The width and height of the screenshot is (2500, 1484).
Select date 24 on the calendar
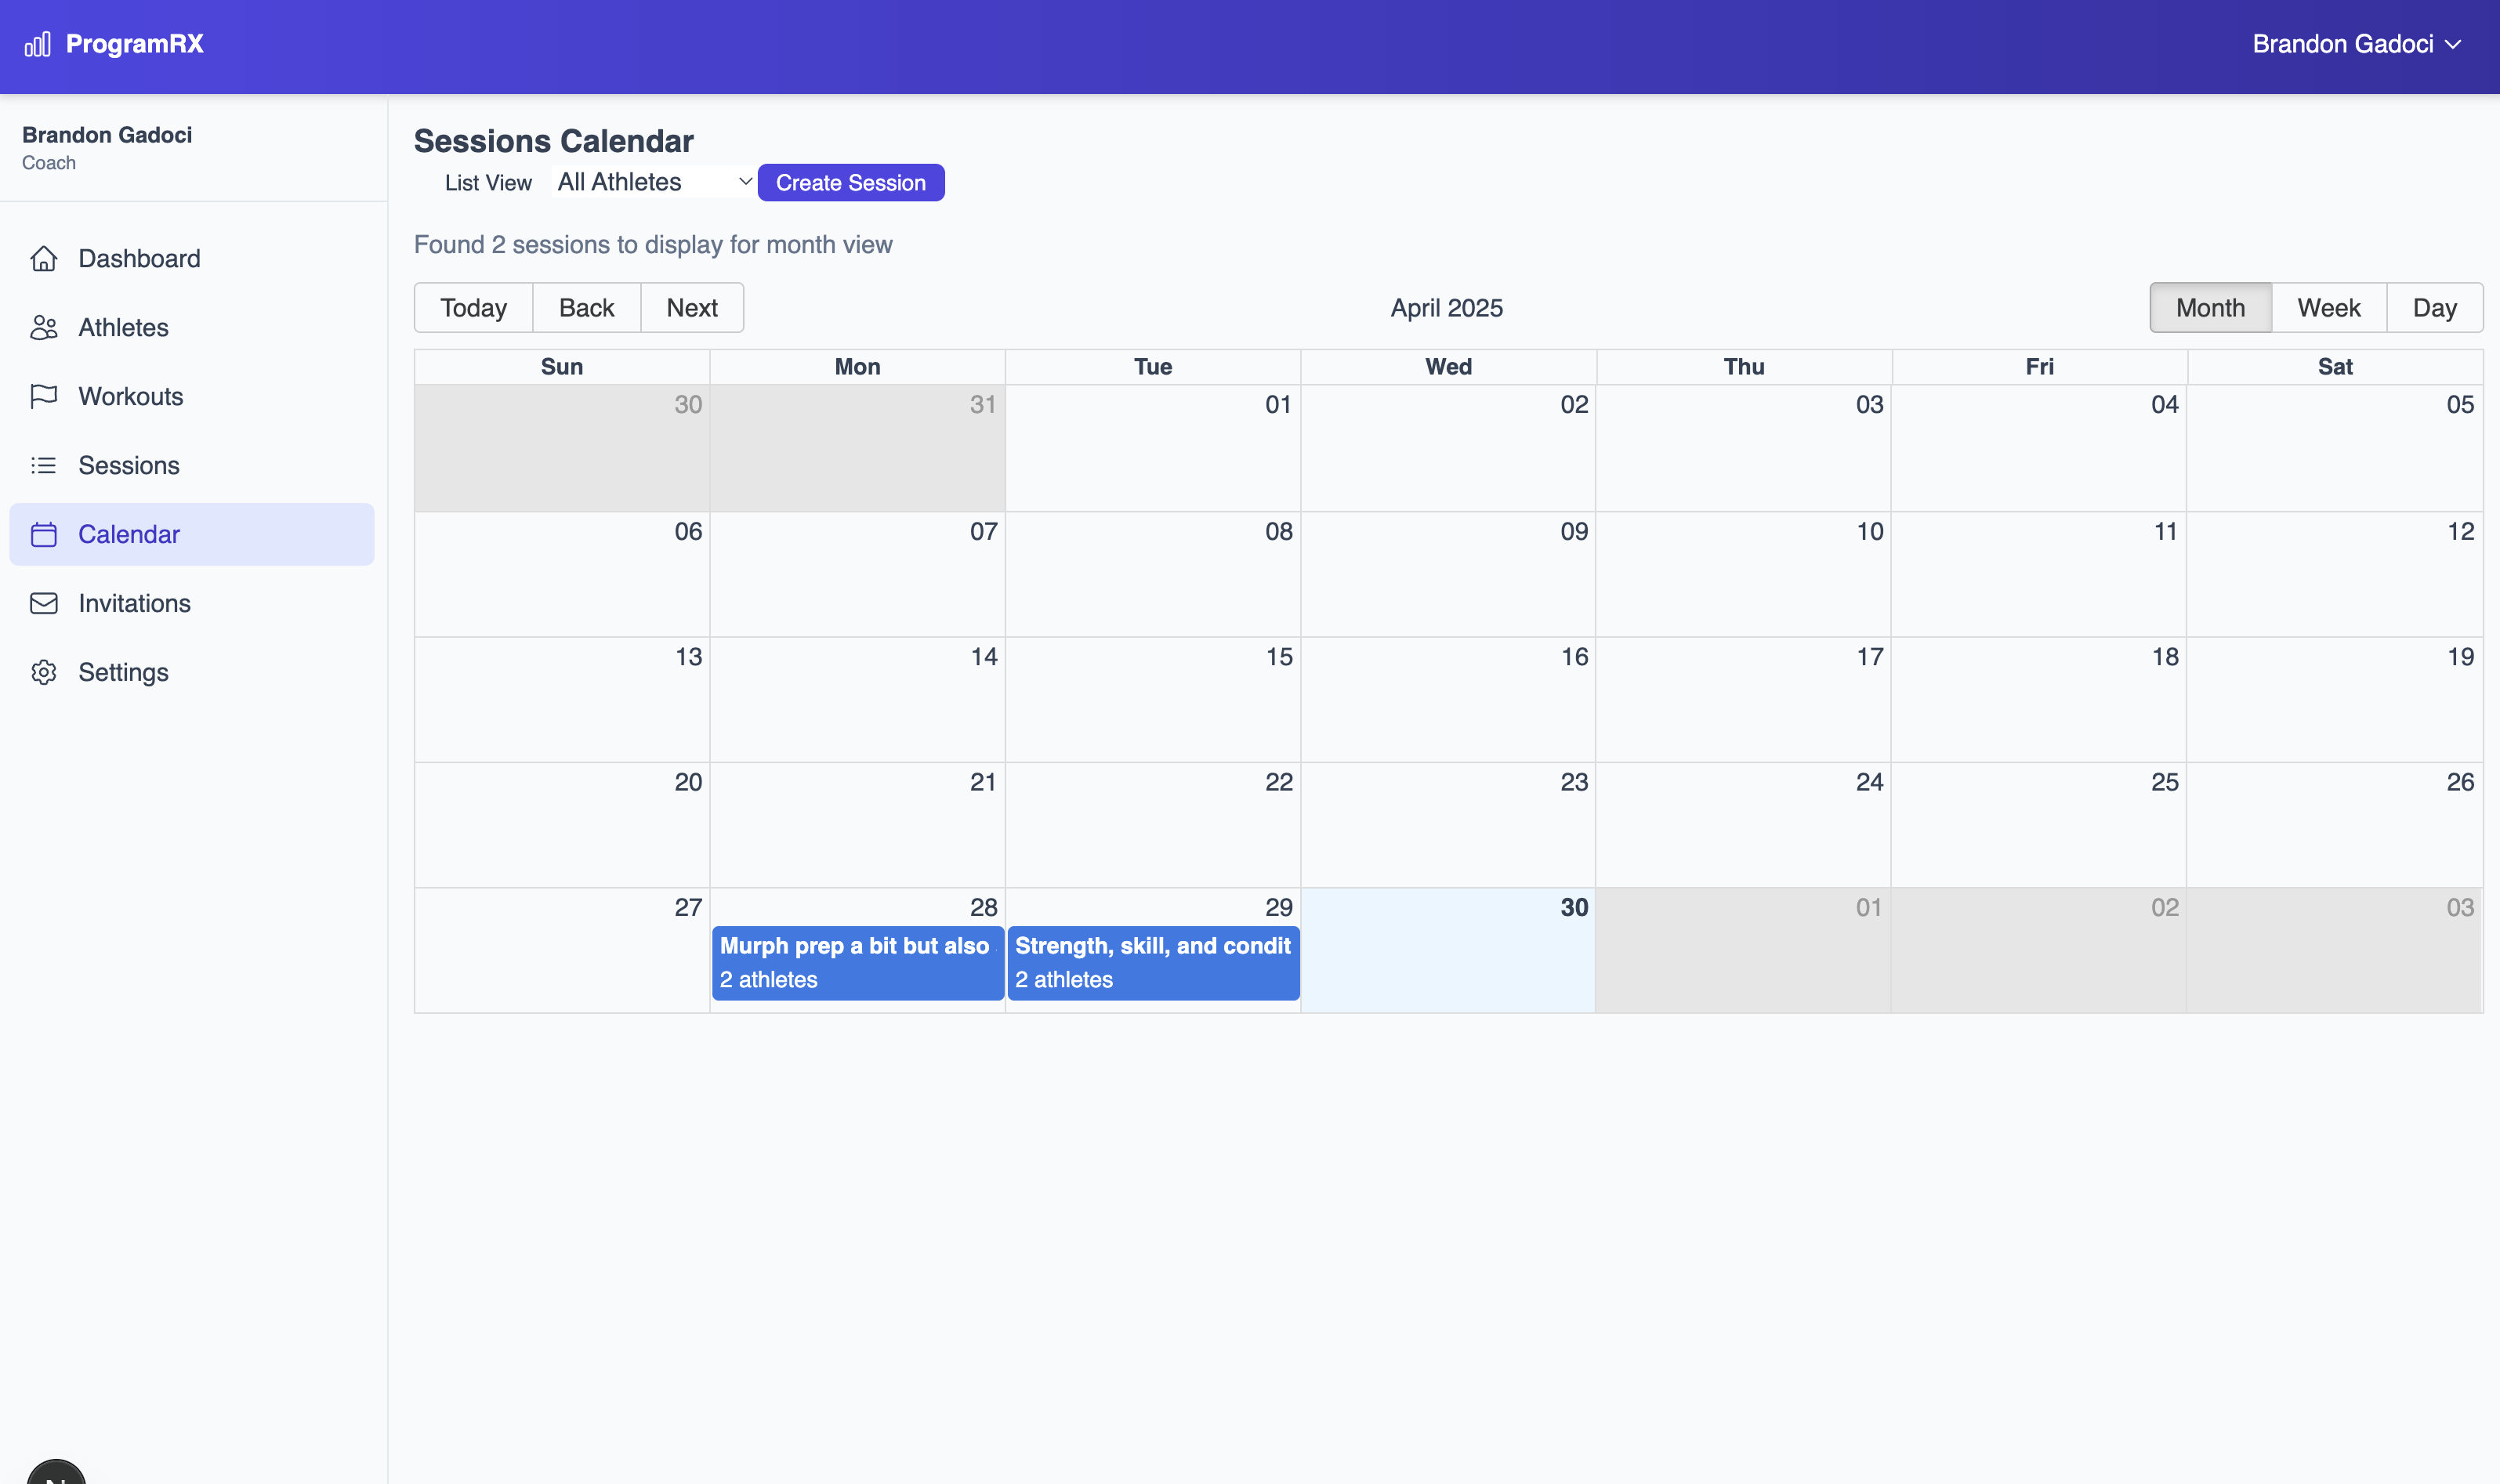click(1870, 783)
